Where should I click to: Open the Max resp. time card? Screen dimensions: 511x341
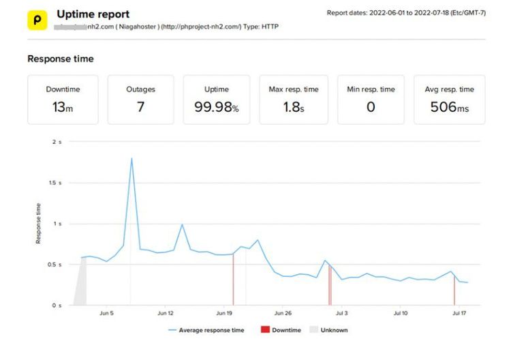pos(294,100)
